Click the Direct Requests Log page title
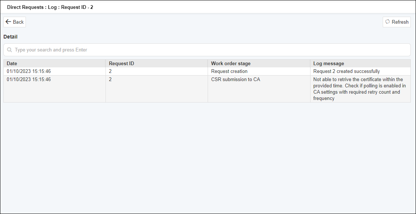 click(50, 7)
